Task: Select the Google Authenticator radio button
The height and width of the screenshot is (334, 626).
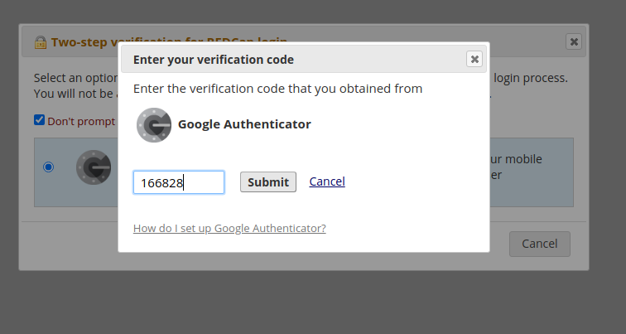Action: pyautogui.click(x=48, y=167)
